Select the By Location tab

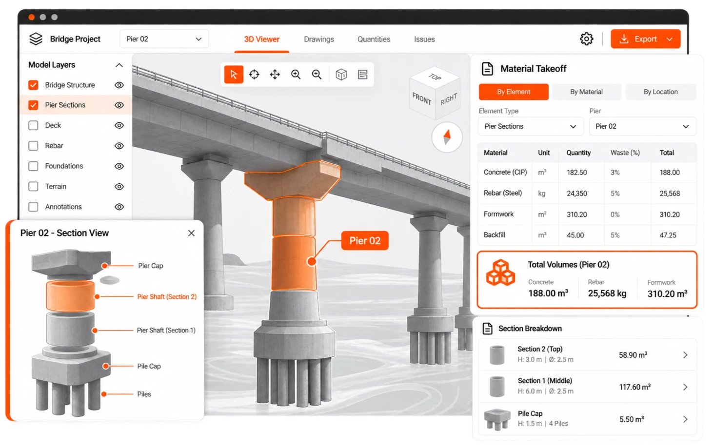660,92
